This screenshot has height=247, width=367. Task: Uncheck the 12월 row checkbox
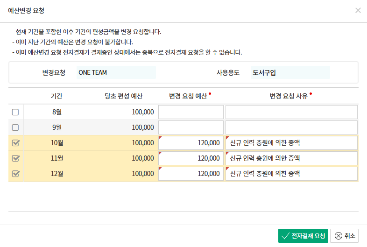(15, 174)
